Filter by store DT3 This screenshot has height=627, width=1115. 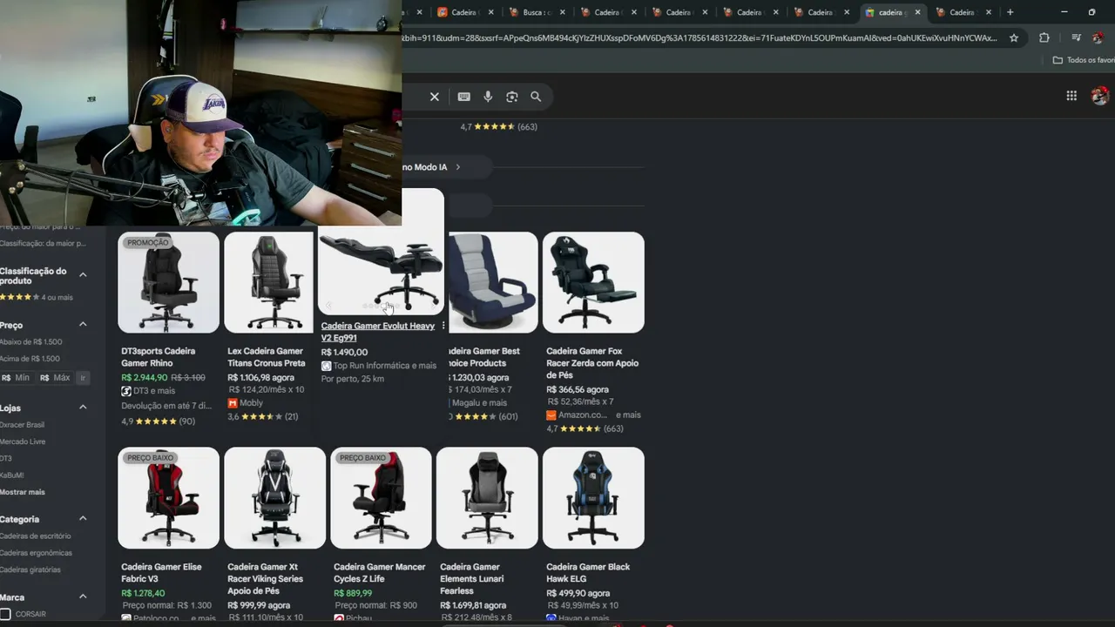pyautogui.click(x=6, y=458)
